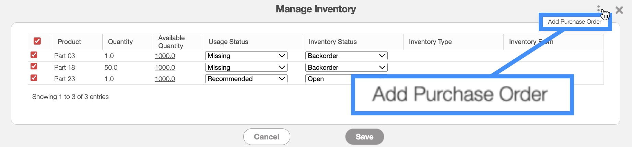The image size is (632, 147).
Task: Open Part 18 available quantity link
Action: coord(165,67)
